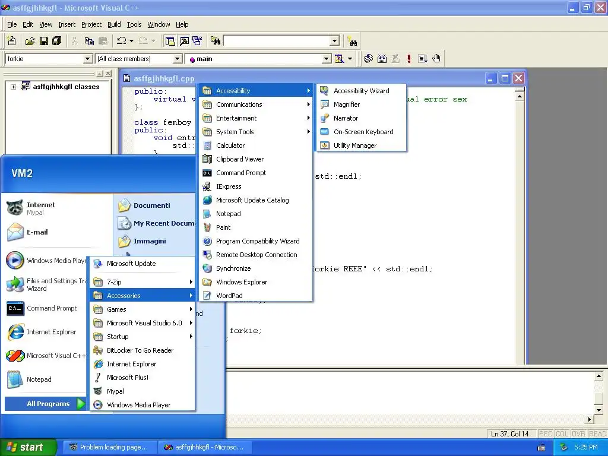The height and width of the screenshot is (456, 608).
Task: Open Microsoft Visual Studio 6.0 folder
Action: tap(142, 323)
